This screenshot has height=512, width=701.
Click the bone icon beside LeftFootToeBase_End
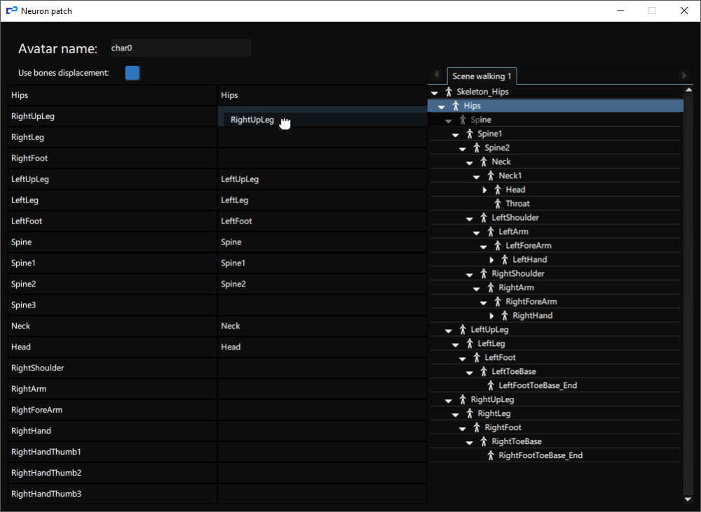coord(491,385)
